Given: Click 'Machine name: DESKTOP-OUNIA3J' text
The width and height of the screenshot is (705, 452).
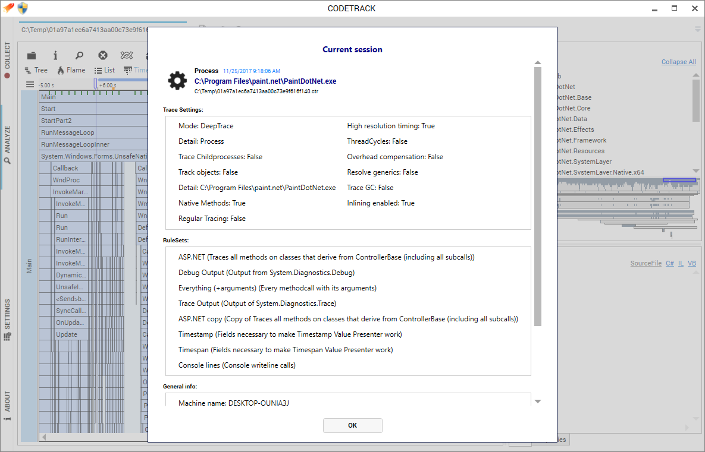Looking at the screenshot, I should (x=234, y=403).
